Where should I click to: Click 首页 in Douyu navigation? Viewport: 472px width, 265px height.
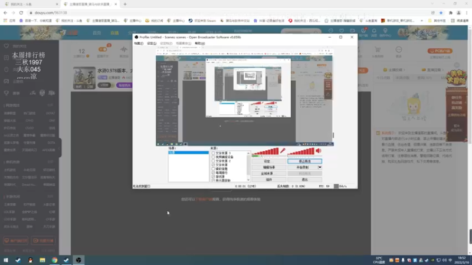(x=97, y=33)
